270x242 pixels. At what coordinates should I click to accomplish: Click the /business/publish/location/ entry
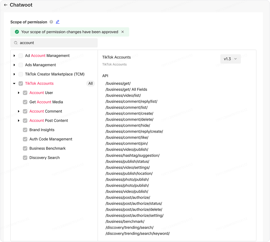click(129, 174)
